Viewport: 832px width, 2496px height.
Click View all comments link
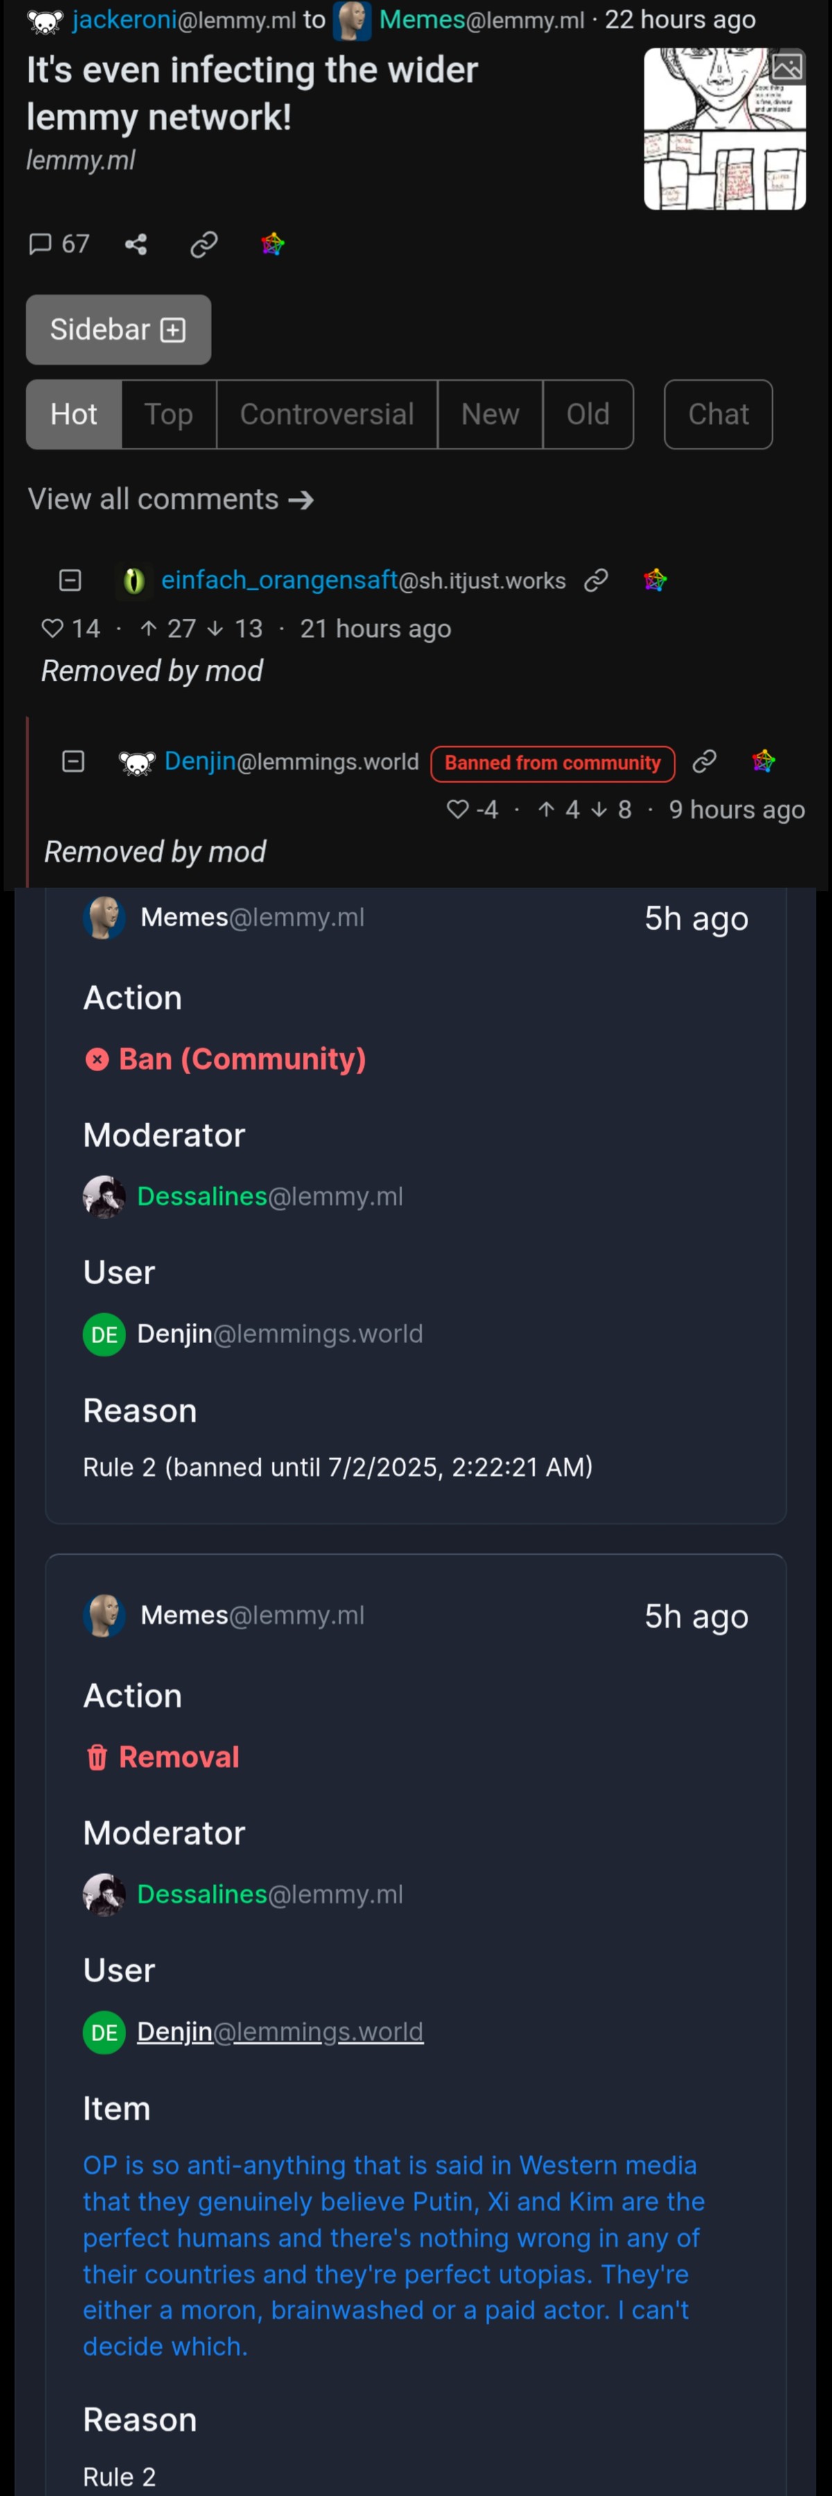click(x=171, y=499)
